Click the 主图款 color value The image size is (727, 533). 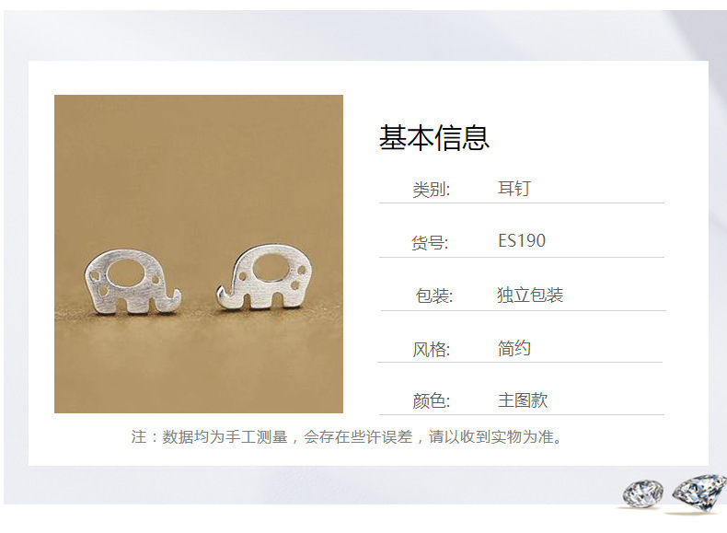523,400
